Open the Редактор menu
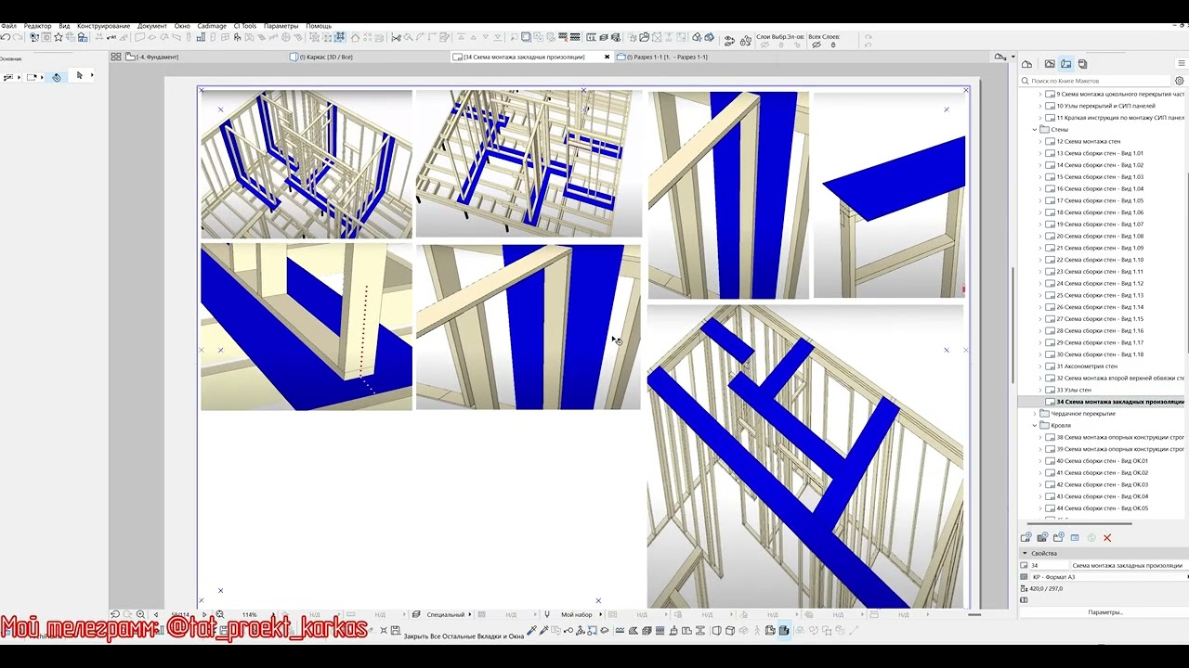The height and width of the screenshot is (668, 1189). click(37, 26)
